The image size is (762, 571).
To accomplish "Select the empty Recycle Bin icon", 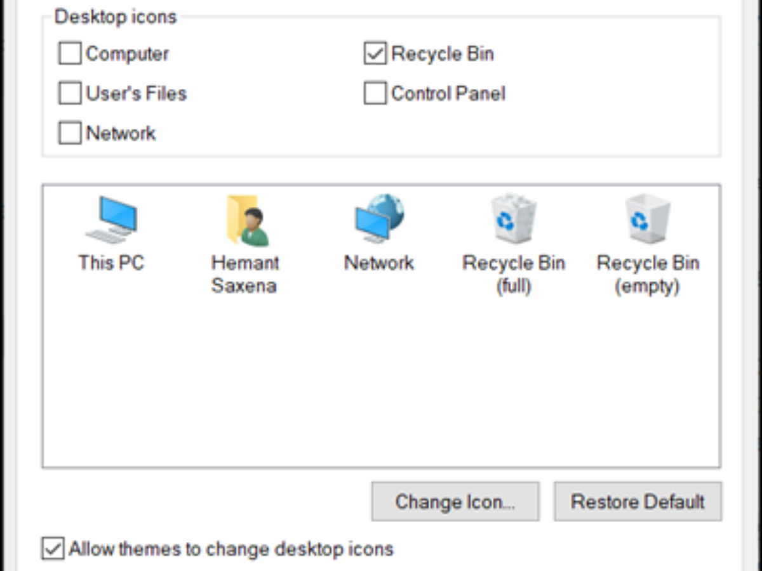I will point(647,220).
